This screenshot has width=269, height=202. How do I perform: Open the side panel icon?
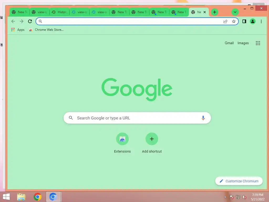coord(244,21)
